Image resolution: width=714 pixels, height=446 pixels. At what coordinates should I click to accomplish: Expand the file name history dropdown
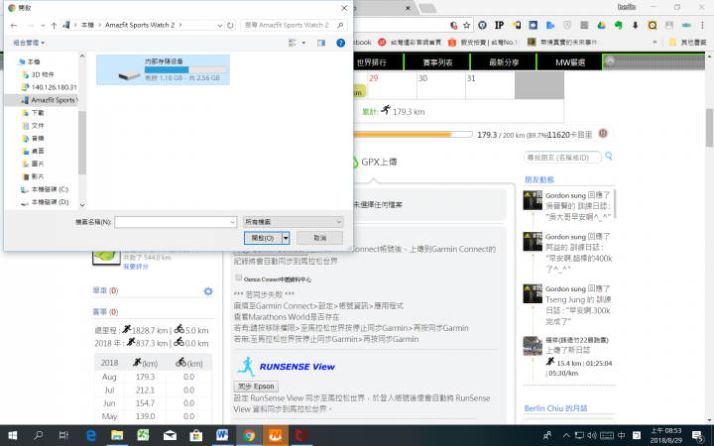[x=232, y=222]
